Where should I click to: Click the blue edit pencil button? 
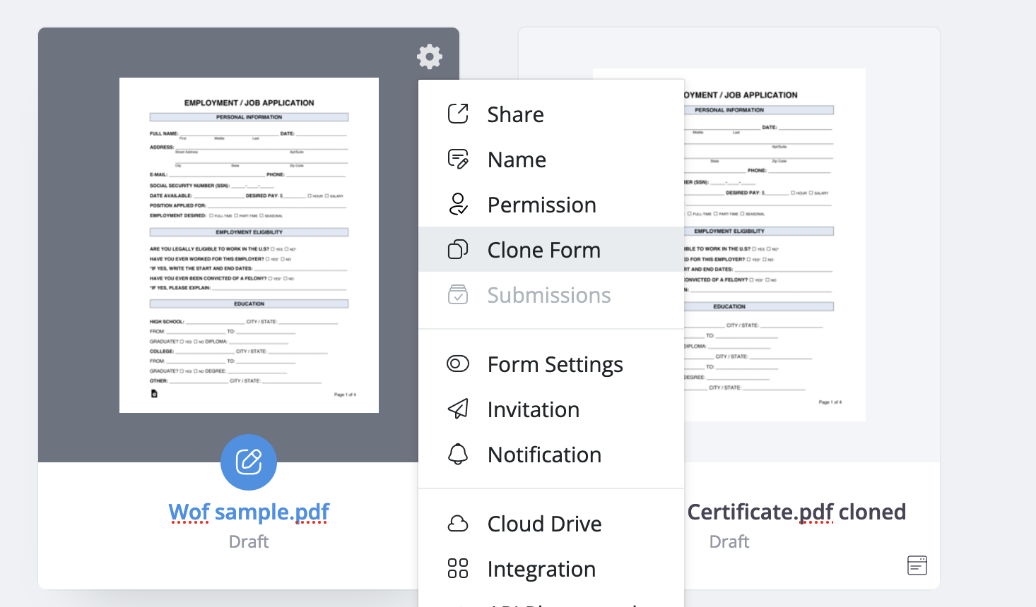[249, 462]
